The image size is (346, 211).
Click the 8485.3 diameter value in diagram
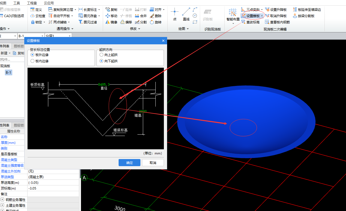[x=104, y=85]
